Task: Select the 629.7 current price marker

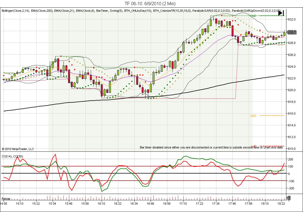Action: click(x=292, y=32)
